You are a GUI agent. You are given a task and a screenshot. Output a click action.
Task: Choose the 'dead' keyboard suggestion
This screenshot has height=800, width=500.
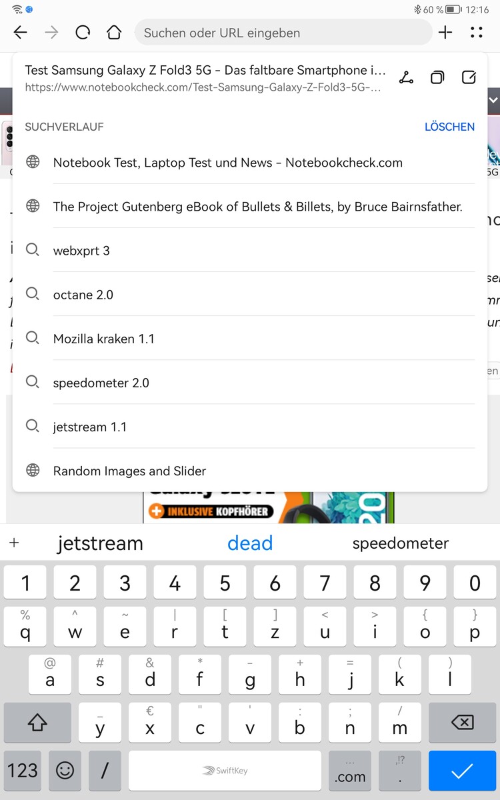click(250, 543)
